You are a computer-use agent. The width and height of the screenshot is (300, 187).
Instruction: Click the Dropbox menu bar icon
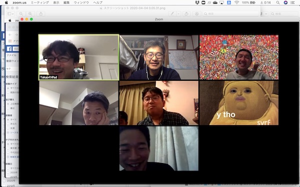tap(197, 2)
